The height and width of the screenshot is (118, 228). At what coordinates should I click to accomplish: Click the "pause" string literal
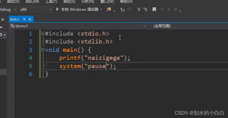click(97, 66)
